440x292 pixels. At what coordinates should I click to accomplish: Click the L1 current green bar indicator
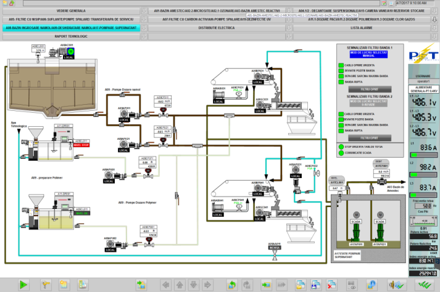(423, 155)
